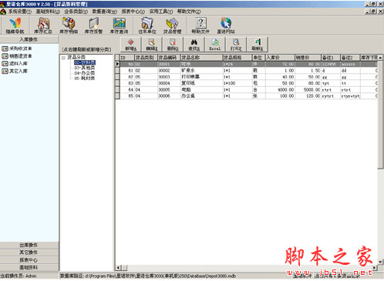This screenshot has width=384, height=281.
Task: Select the 05-耗材类 category tree node
Action: pyautogui.click(x=85, y=79)
